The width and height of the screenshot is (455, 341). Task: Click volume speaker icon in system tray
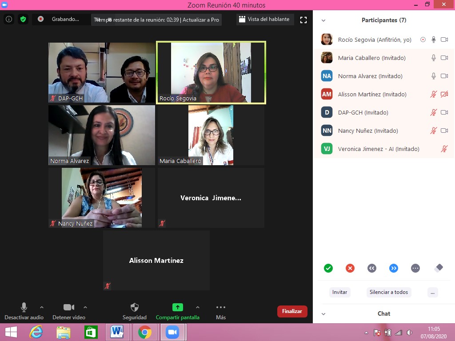[409, 333]
